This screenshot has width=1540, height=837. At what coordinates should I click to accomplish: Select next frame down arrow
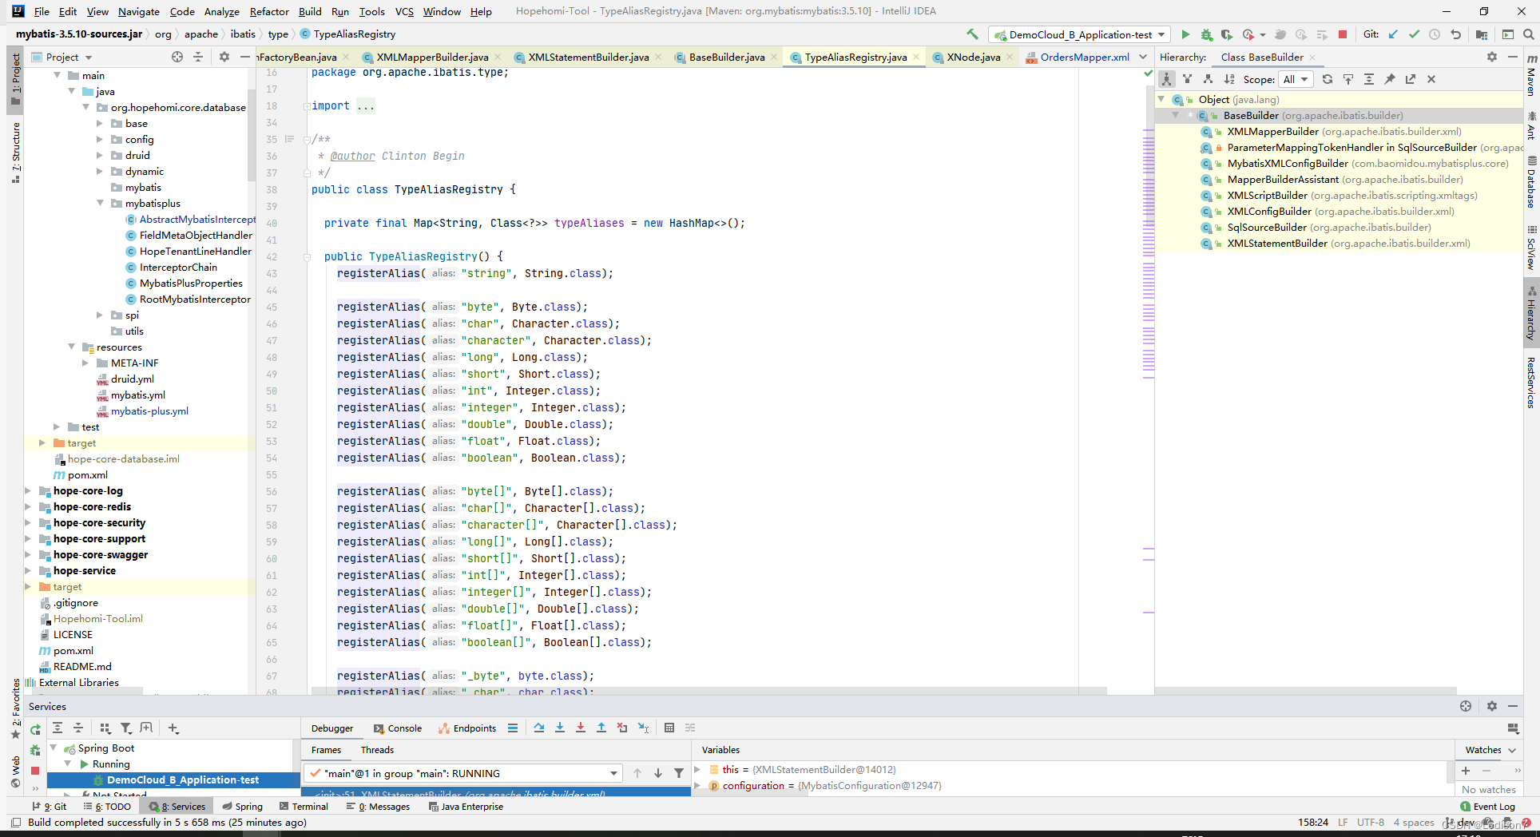(x=658, y=773)
